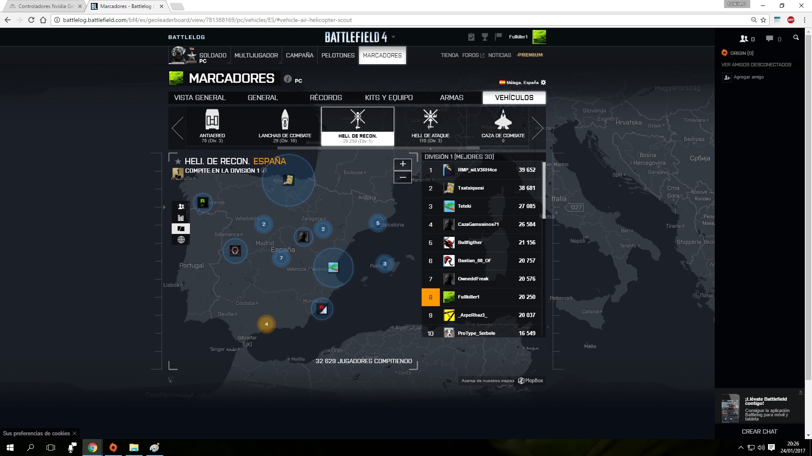Bookmark this page with the star icon
Screen dimensions: 812x456
[x=763, y=20]
